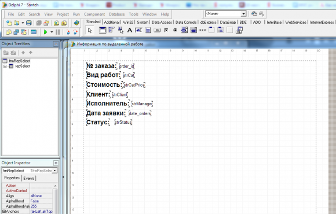The width and height of the screenshot is (336, 214).
Task: Switch to the Events tab in Object Inspector
Action: (29, 178)
